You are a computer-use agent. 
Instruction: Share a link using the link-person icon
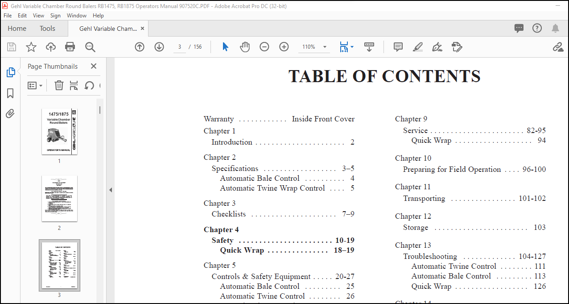tap(558, 47)
